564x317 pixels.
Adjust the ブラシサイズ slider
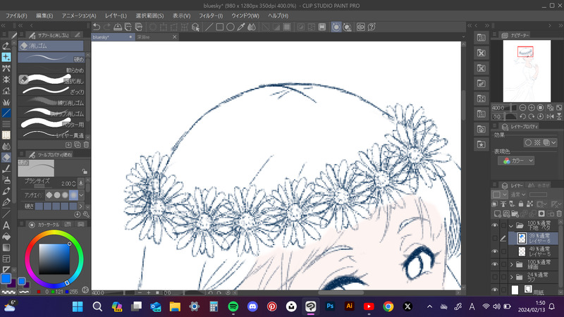[x=39, y=186]
